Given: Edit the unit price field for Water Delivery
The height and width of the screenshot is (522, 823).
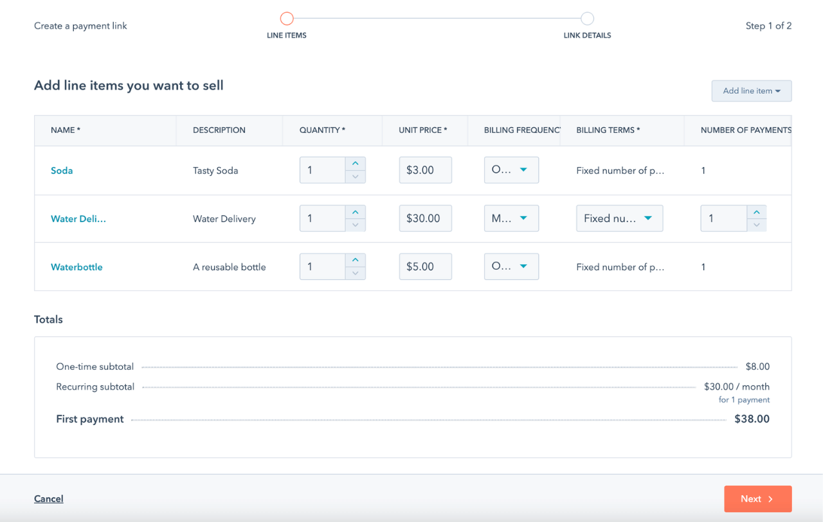Looking at the screenshot, I should pos(425,218).
